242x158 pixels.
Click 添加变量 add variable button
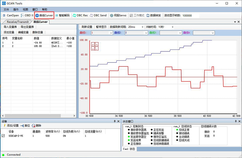tap(9, 32)
